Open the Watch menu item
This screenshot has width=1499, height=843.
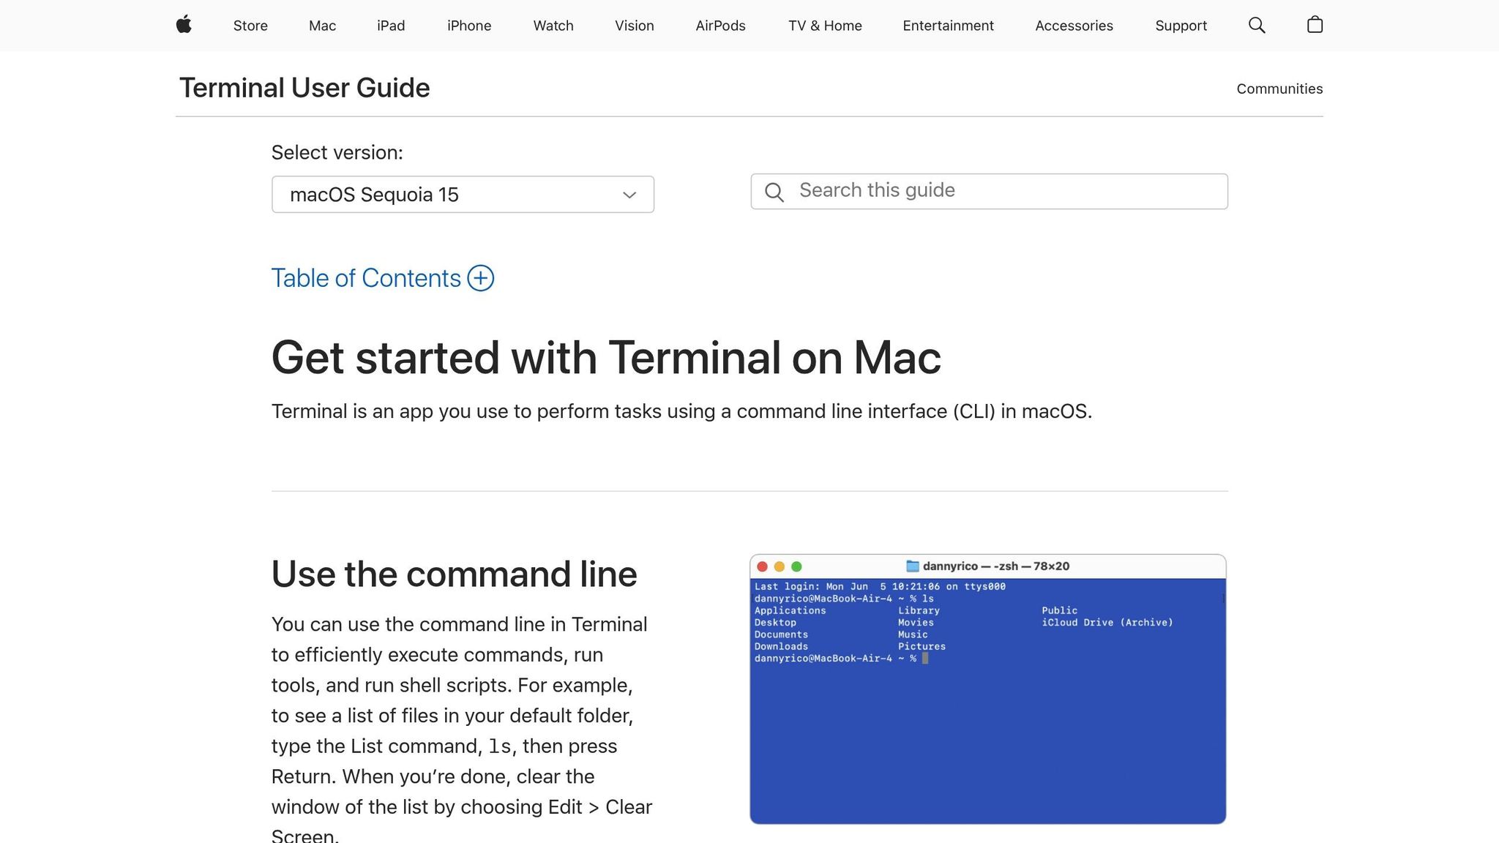pos(553,26)
